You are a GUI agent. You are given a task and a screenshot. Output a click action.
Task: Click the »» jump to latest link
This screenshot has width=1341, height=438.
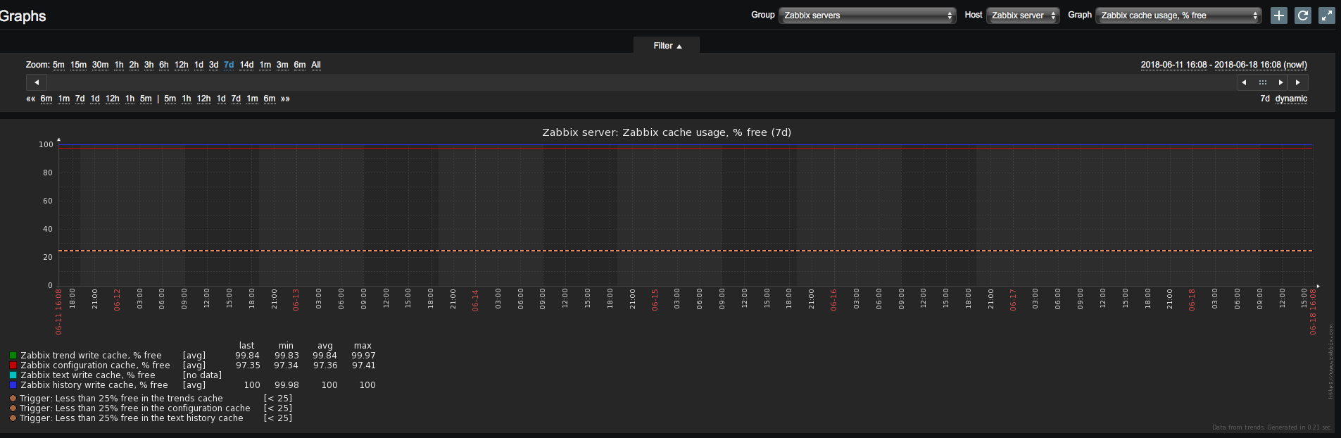pyautogui.click(x=285, y=99)
